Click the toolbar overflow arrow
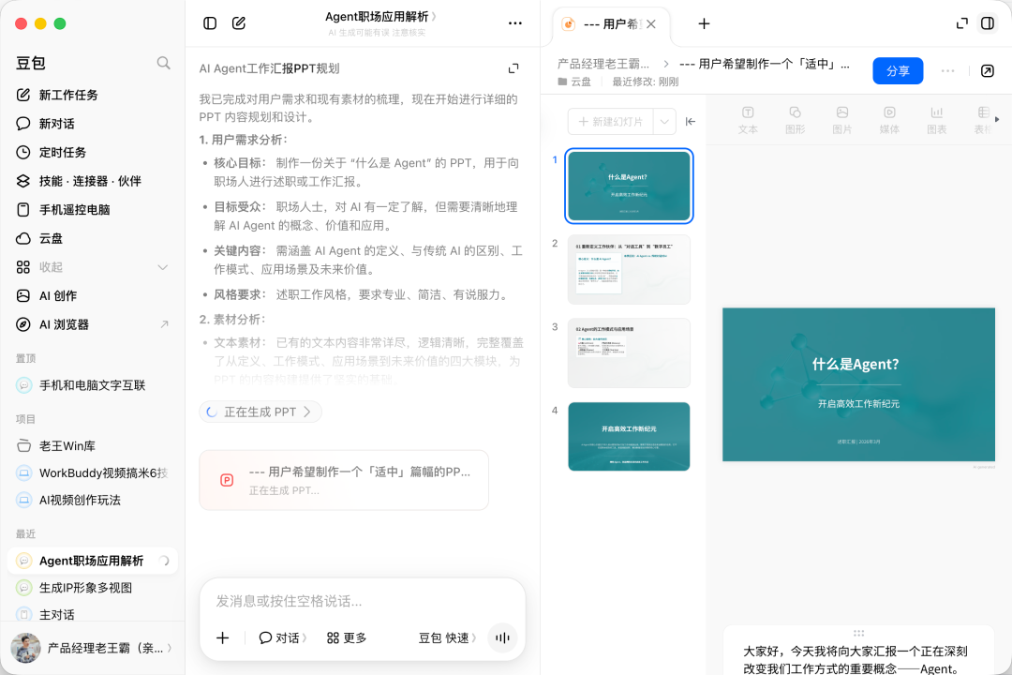1012x675 pixels. pos(997,119)
